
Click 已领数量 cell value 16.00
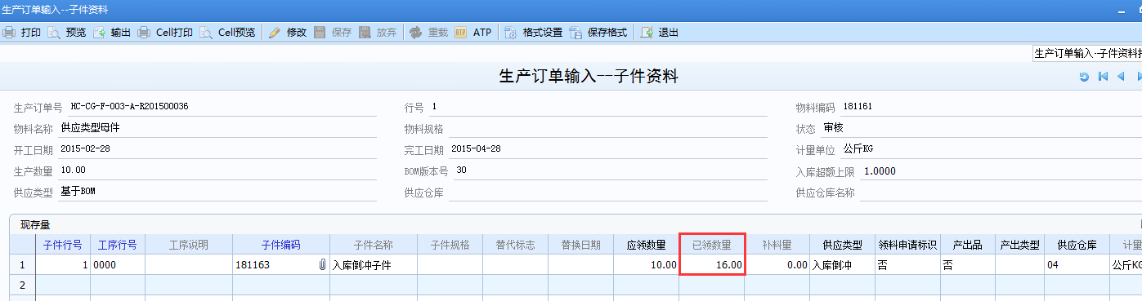(x=712, y=265)
